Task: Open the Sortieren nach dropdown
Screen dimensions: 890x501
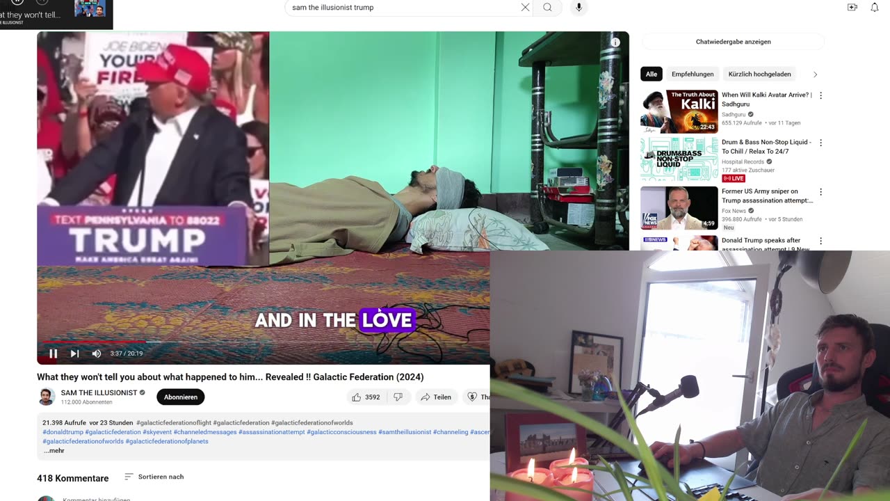Action: tap(154, 477)
